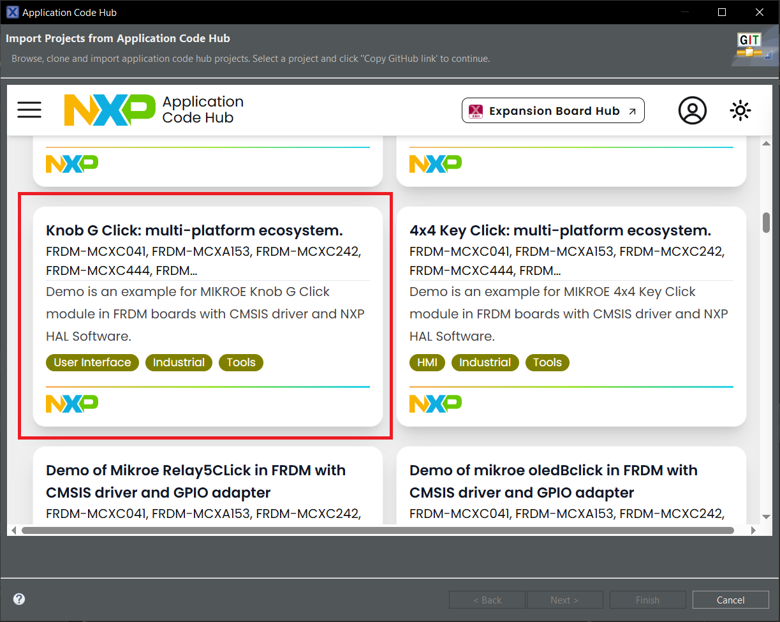This screenshot has height=622, width=780.
Task: Click the vertical scrollbar up arrow
Action: (x=766, y=143)
